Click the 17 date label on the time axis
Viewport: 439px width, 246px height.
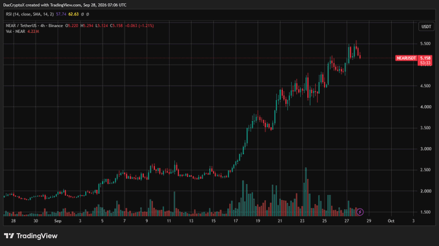pos(236,221)
